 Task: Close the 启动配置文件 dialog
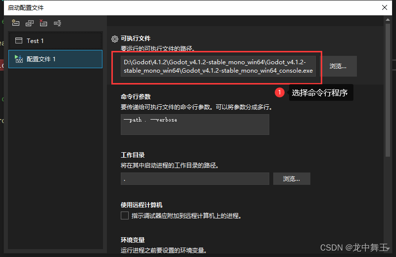pos(385,7)
